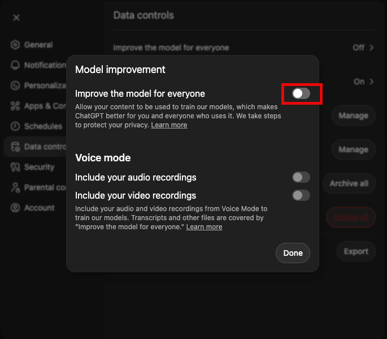387x339 pixels.
Task: Click the Security key icon
Action: pyautogui.click(x=15, y=167)
